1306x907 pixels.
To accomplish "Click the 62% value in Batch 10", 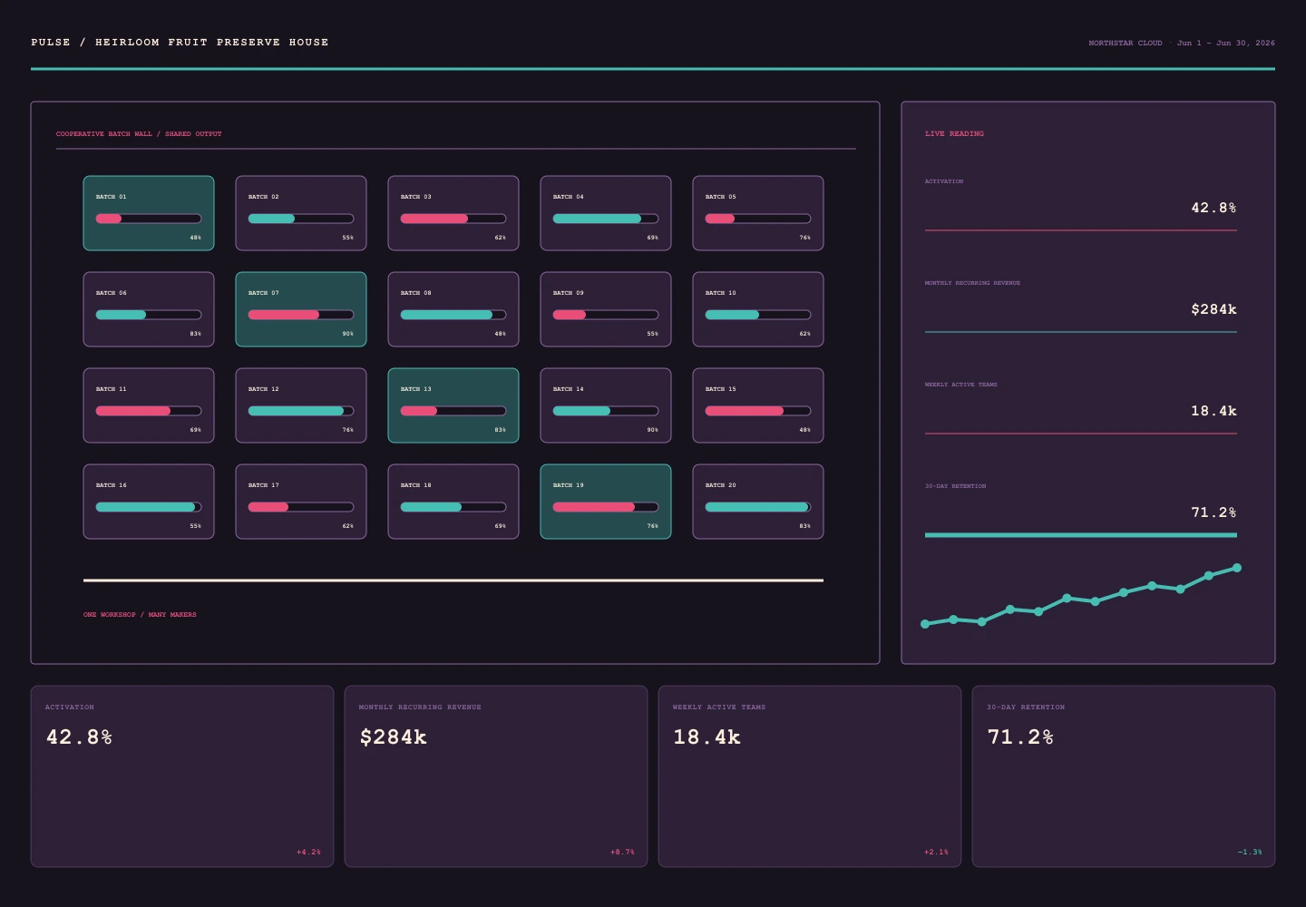I will 804,334.
